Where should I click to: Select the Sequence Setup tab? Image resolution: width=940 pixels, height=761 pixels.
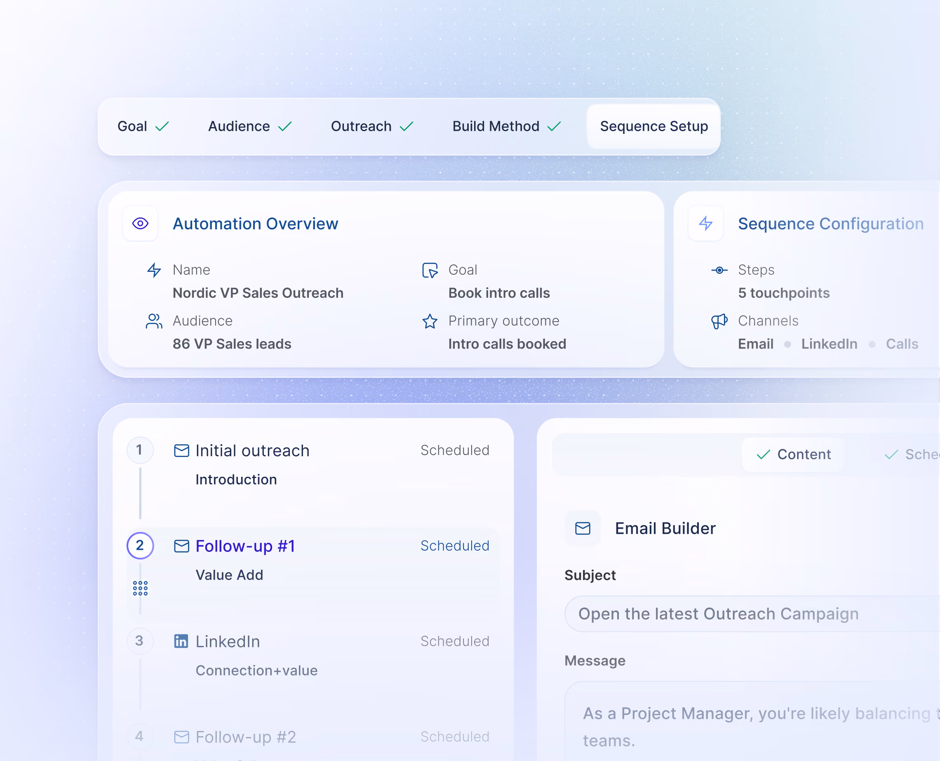click(653, 126)
